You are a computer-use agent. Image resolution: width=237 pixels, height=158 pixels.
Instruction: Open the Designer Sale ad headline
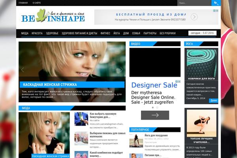click(154, 85)
